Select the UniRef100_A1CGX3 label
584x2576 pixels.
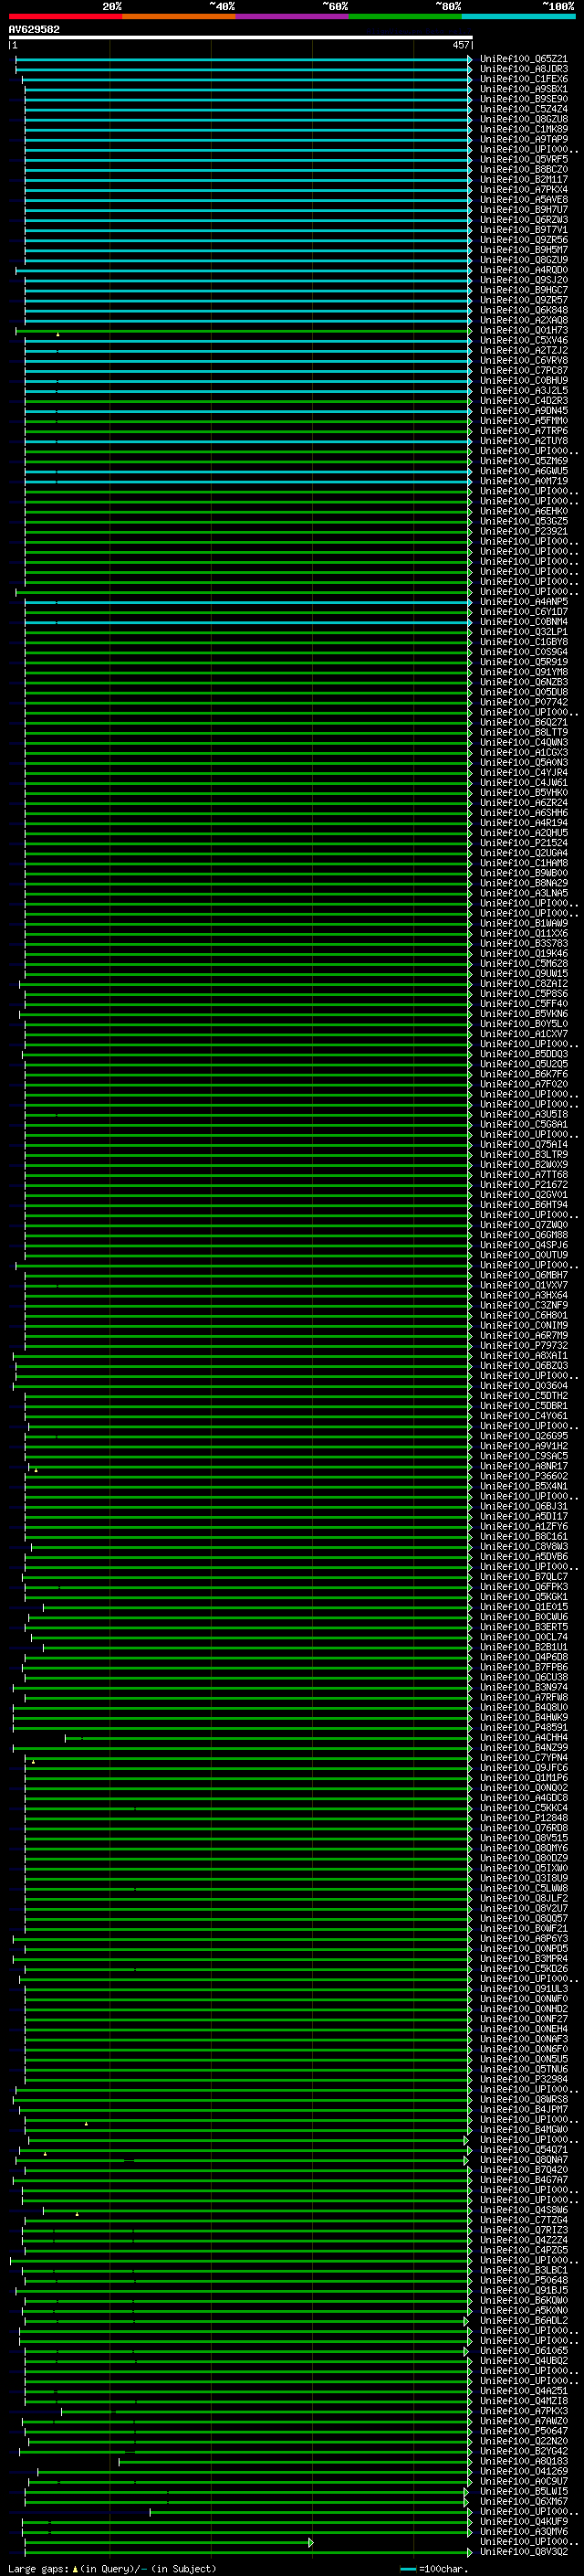pyautogui.click(x=523, y=752)
